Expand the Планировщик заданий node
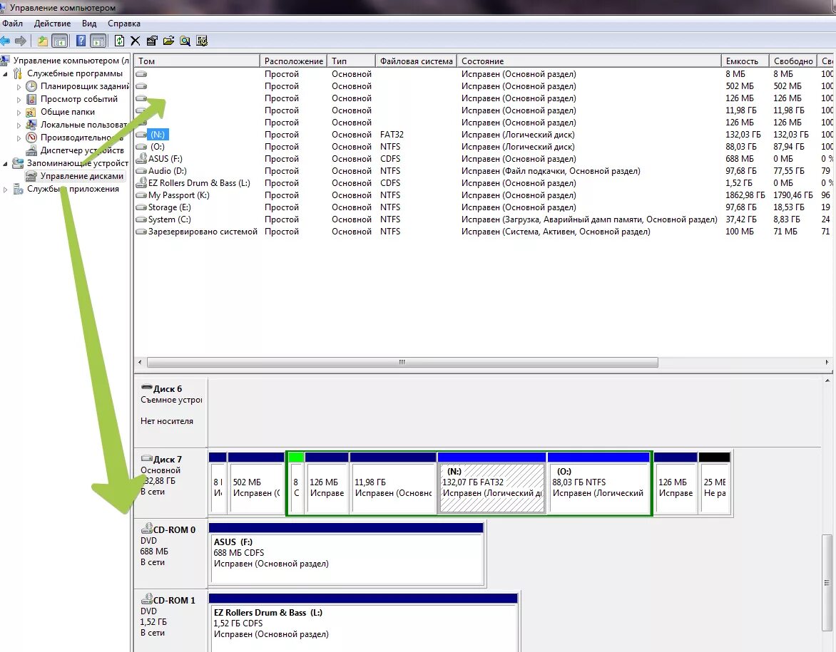This screenshot has width=836, height=652. tap(19, 86)
